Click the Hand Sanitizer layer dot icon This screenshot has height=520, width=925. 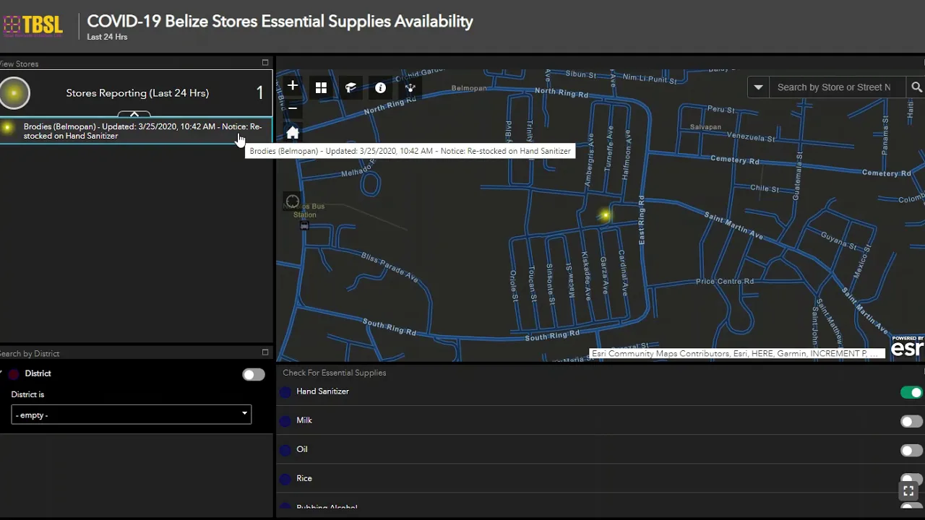click(x=285, y=392)
